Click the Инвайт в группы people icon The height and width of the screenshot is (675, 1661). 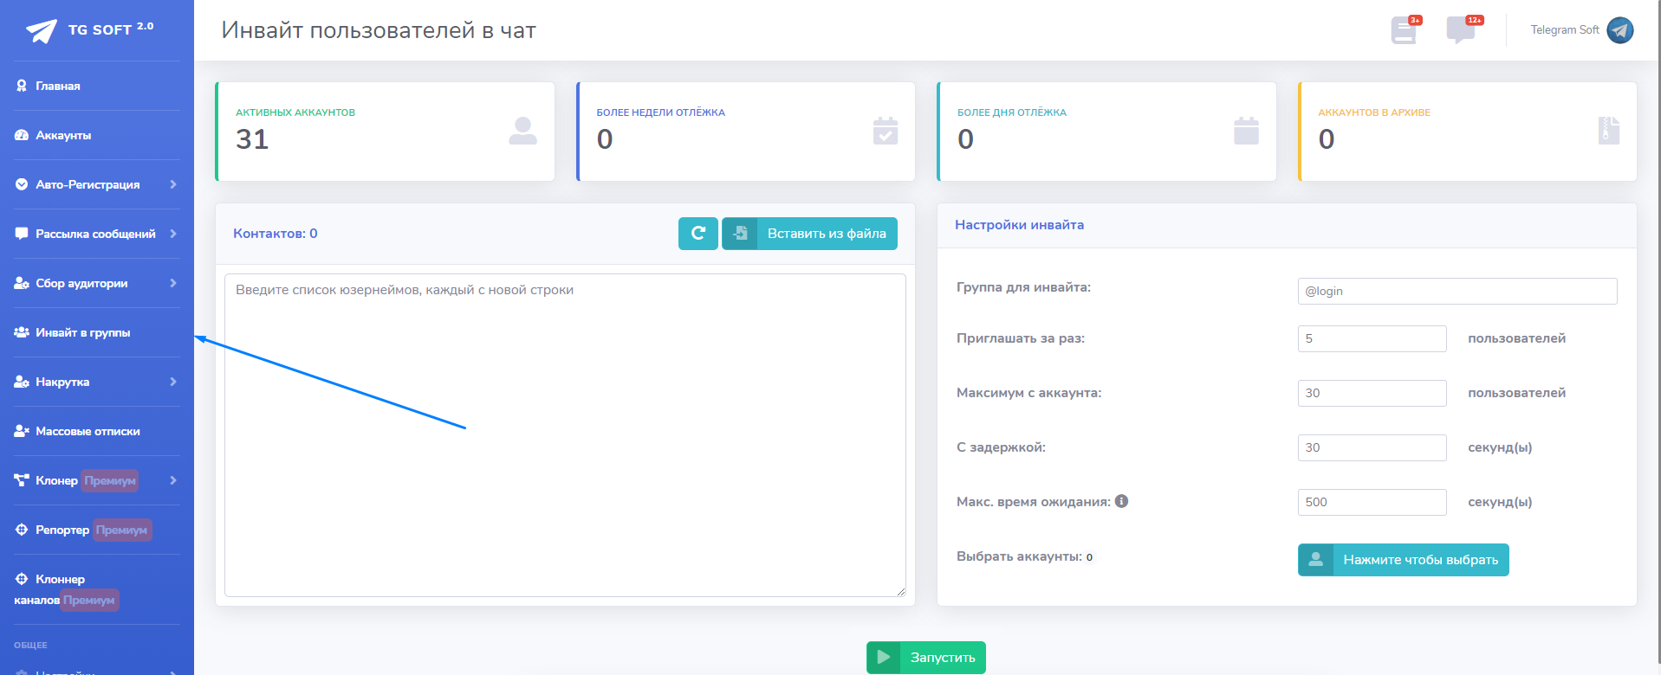[22, 332]
